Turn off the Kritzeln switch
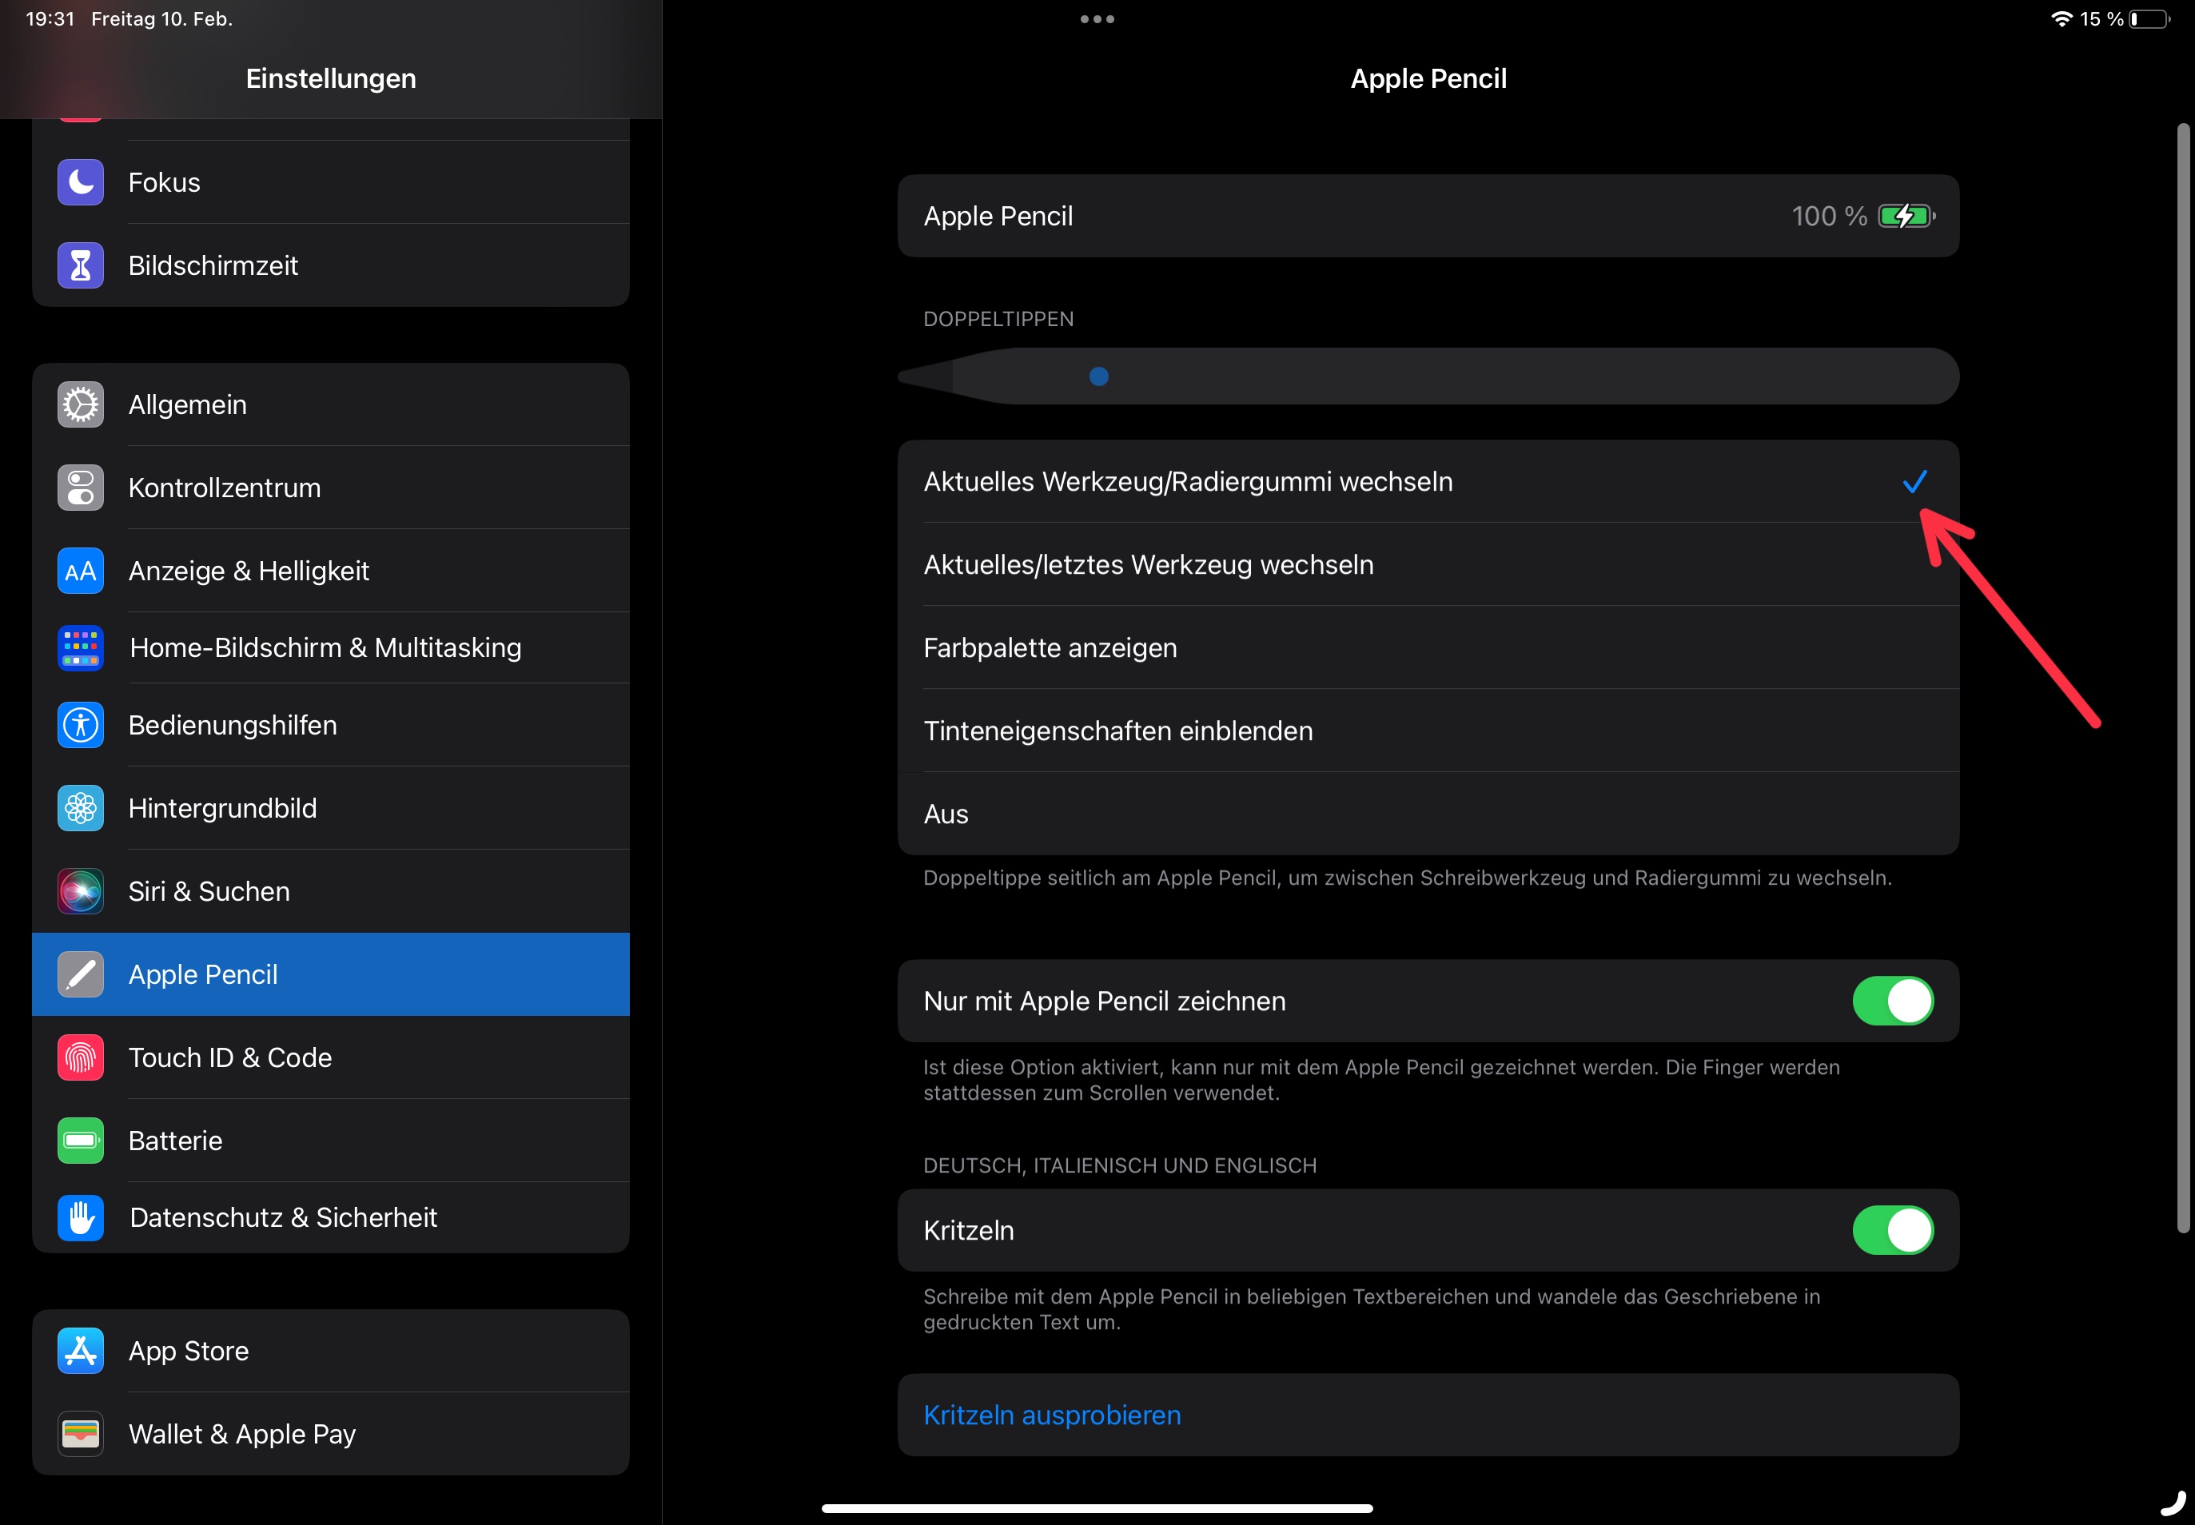Image resolution: width=2195 pixels, height=1525 pixels. (1892, 1231)
